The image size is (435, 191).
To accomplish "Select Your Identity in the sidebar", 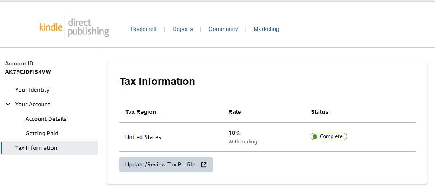I will pos(32,90).
